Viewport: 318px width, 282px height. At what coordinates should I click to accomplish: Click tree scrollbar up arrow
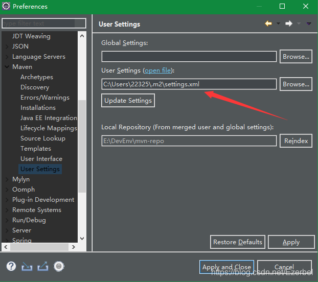click(82, 36)
